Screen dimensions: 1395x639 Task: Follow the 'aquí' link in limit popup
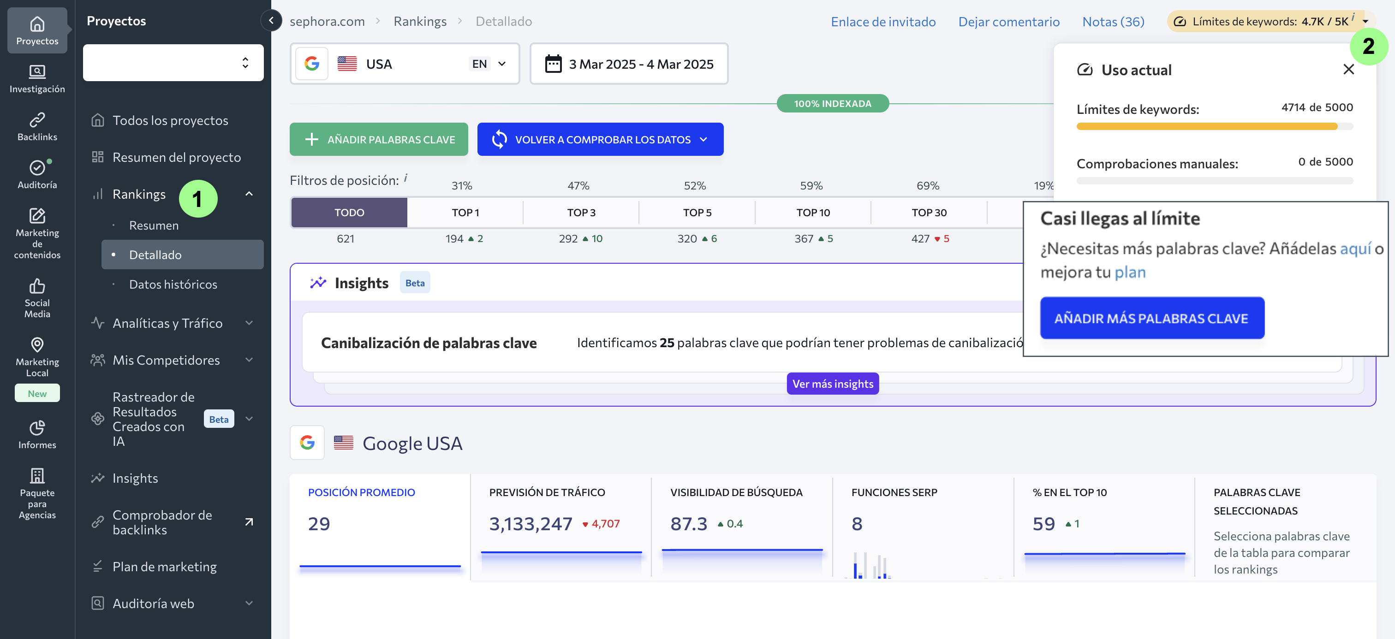tap(1355, 248)
